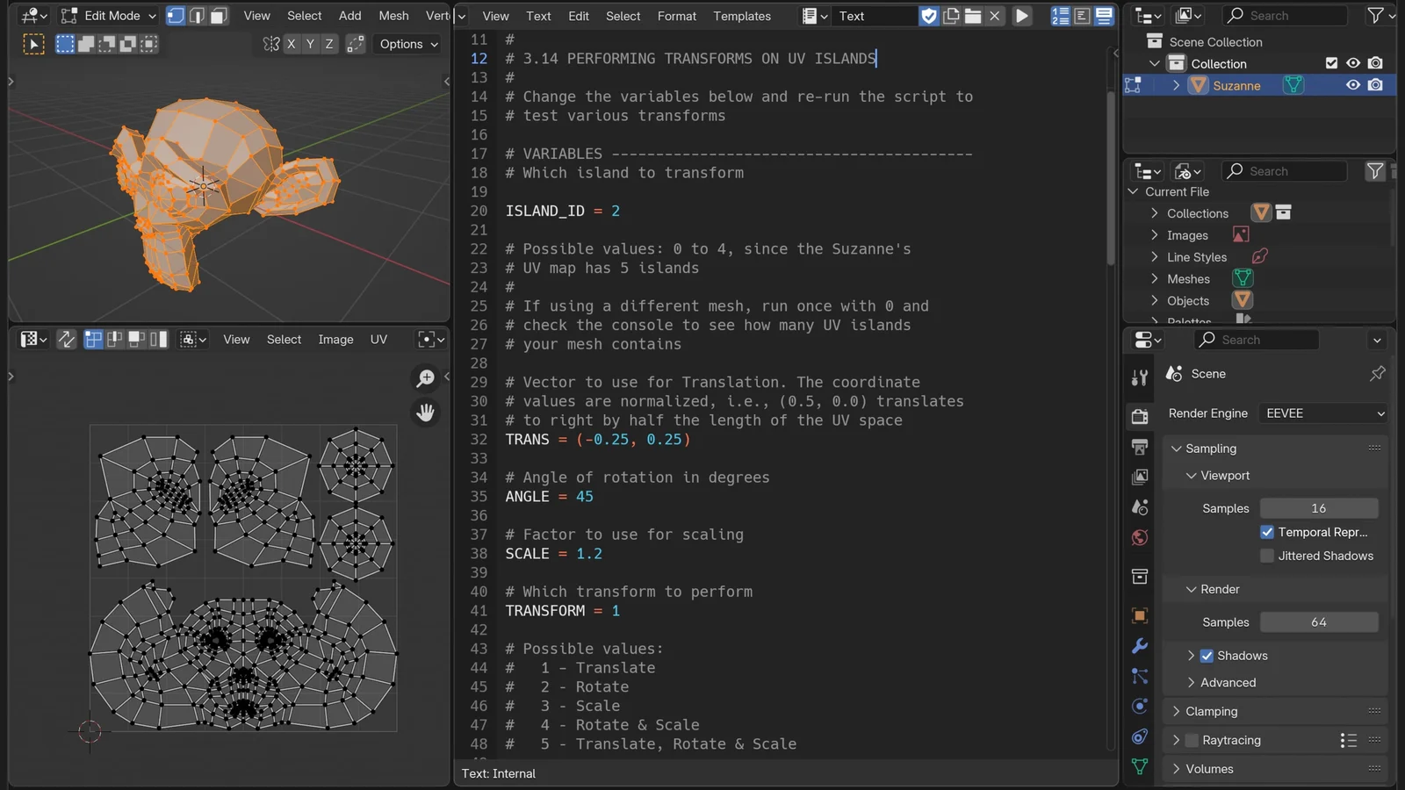Image resolution: width=1405 pixels, height=790 pixels.
Task: Toggle line numbers in the text editor
Action: click(1059, 15)
